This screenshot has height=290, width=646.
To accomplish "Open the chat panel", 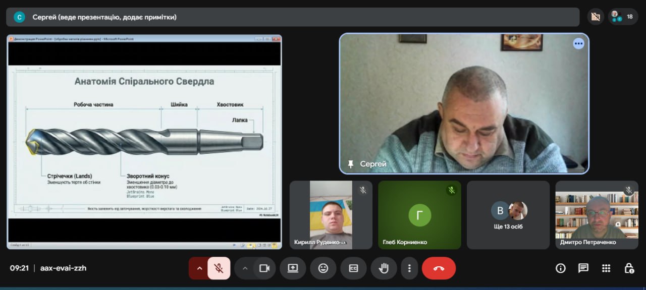I will click(x=583, y=268).
